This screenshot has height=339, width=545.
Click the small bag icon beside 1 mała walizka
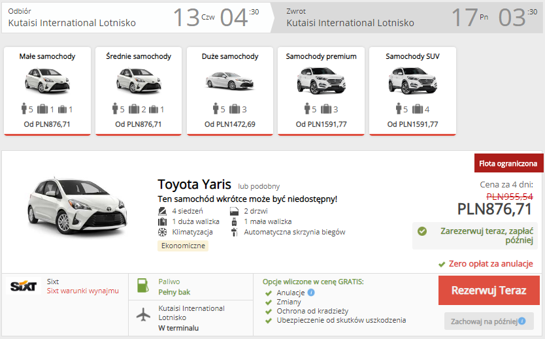pos(234,221)
